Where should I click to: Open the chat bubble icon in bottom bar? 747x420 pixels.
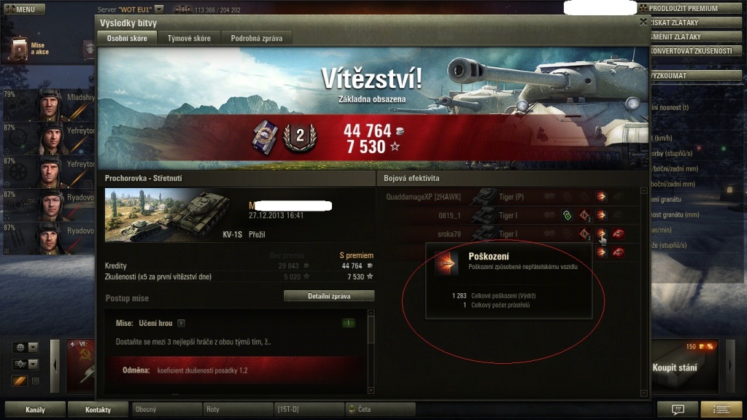(x=678, y=409)
